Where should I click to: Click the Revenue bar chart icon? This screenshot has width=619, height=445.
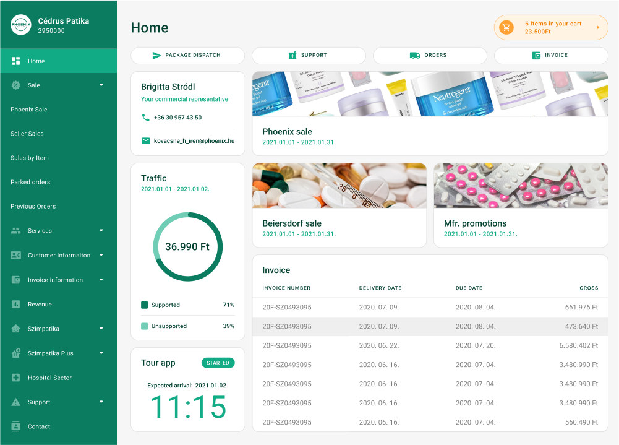[x=16, y=305]
